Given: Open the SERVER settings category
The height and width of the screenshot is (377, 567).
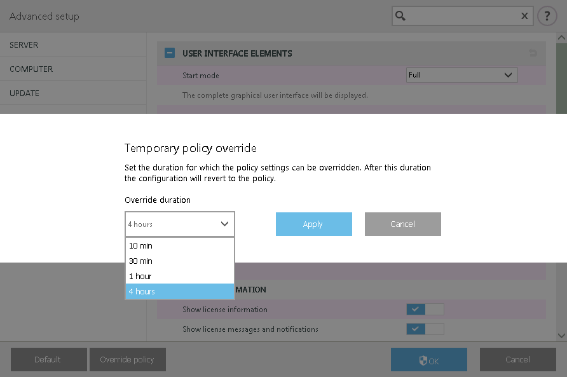Looking at the screenshot, I should [24, 45].
